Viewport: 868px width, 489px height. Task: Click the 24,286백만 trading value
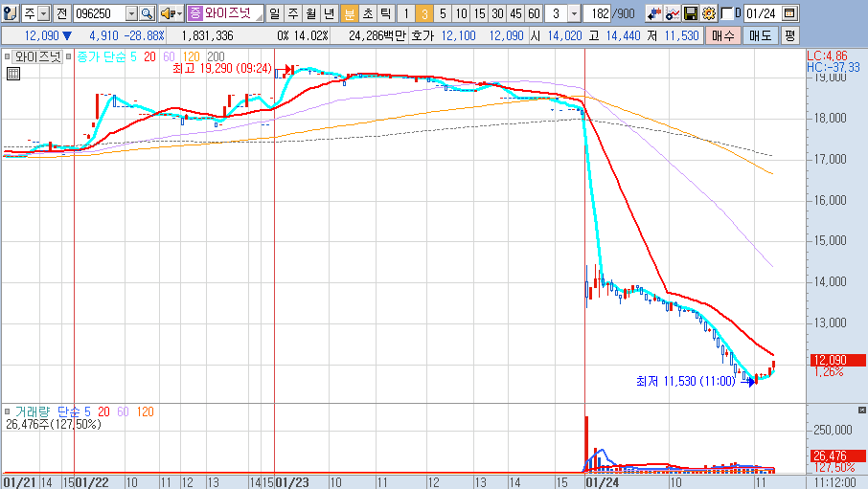[x=377, y=36]
